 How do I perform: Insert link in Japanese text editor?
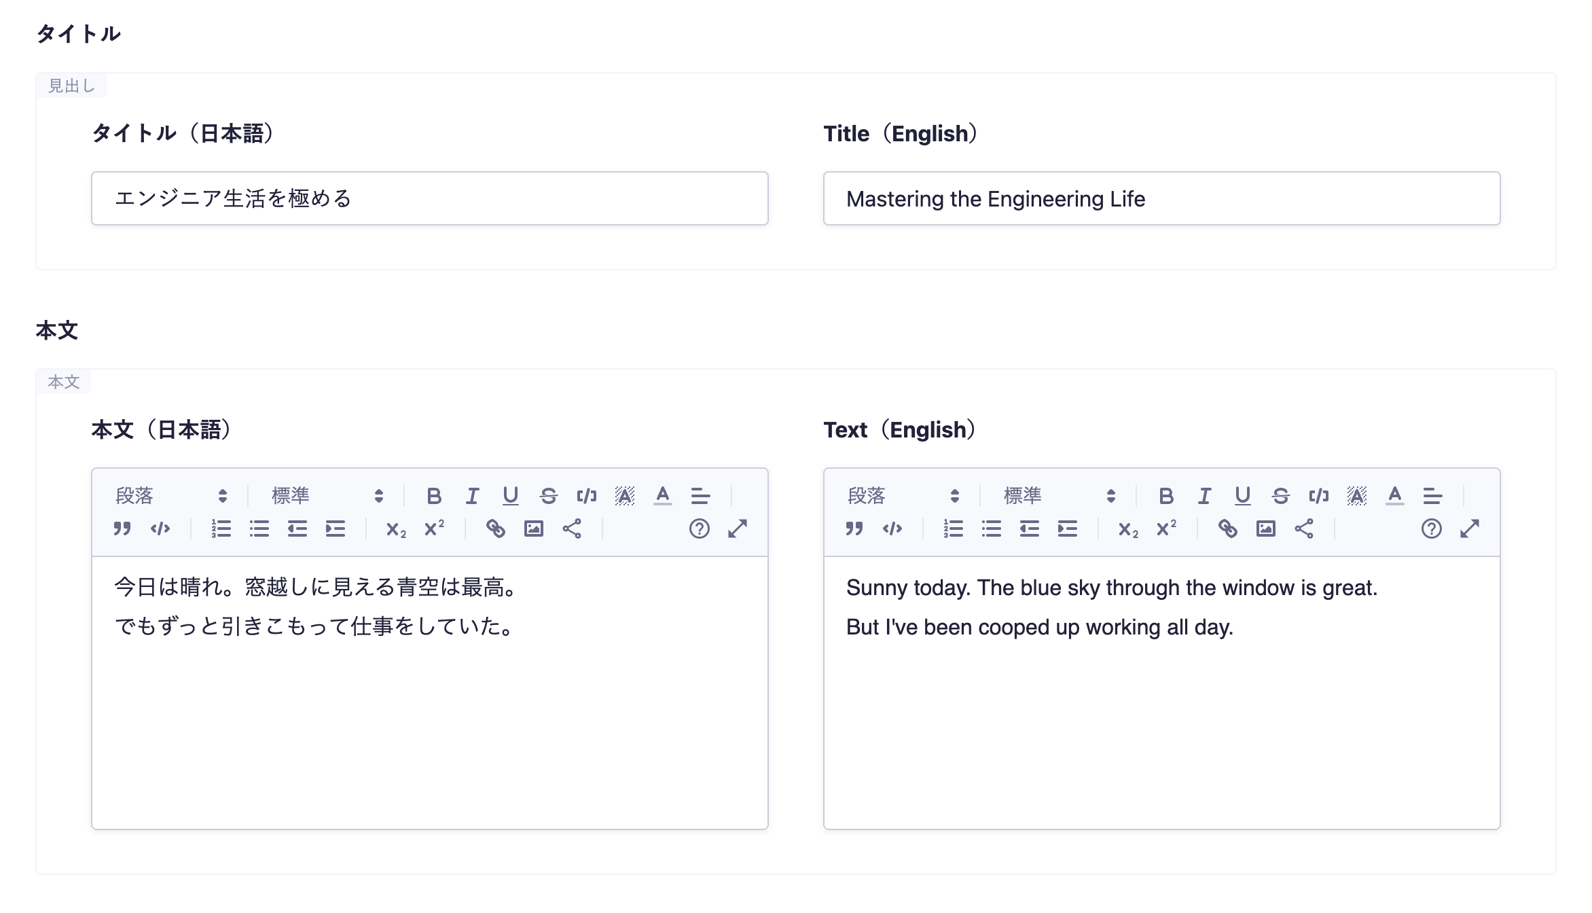pyautogui.click(x=495, y=529)
